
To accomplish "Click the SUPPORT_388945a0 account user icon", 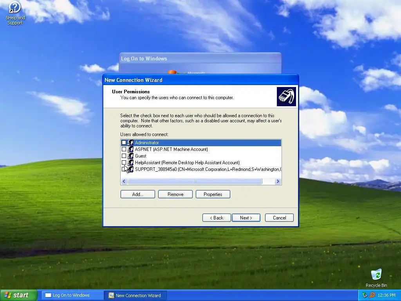I will (x=130, y=169).
